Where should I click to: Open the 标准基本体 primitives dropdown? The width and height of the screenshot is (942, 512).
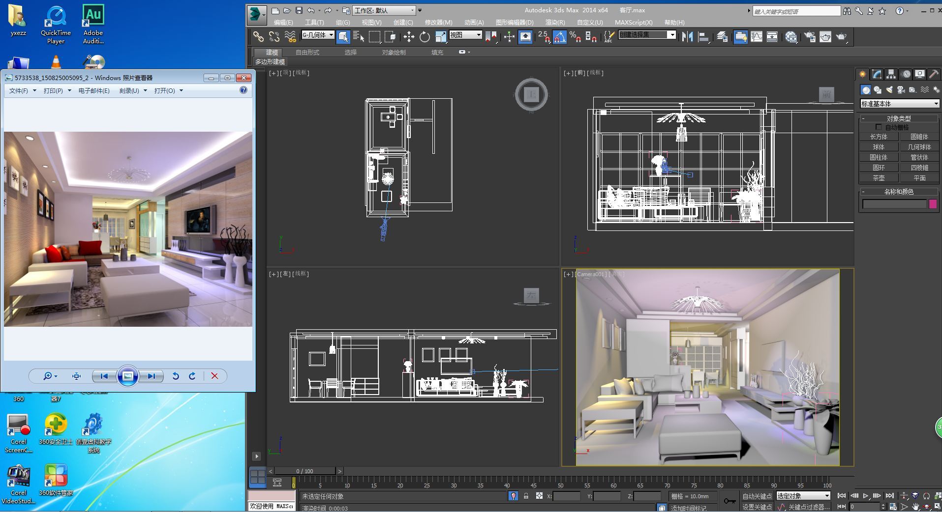pos(900,104)
